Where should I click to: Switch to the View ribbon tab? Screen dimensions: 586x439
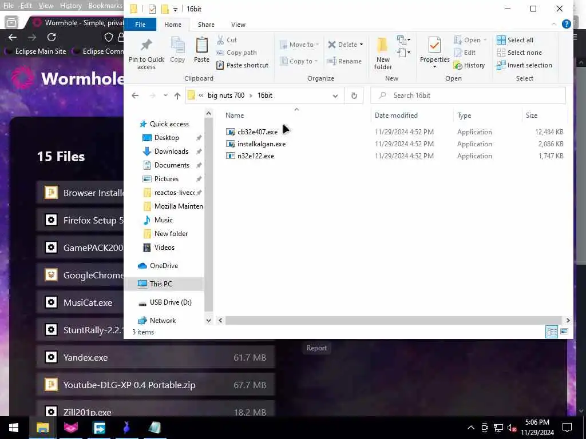[238, 24]
